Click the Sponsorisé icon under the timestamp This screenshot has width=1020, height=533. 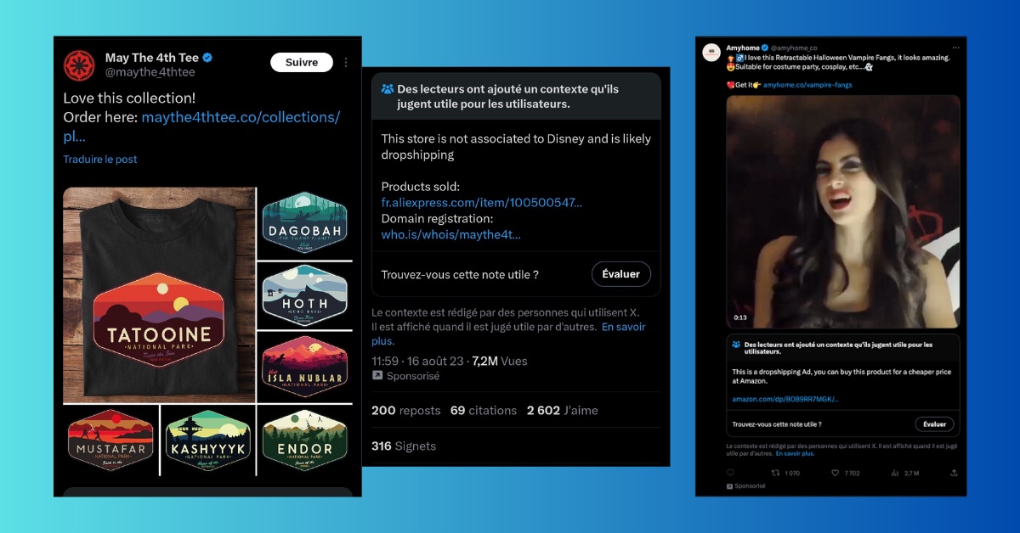tap(377, 376)
